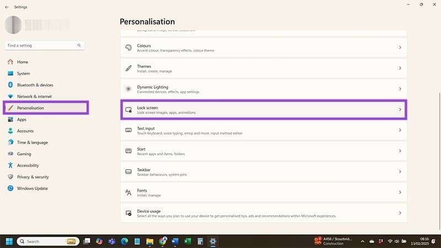Click the Windows Update icon in sidebar
The image size is (441, 248).
tap(10, 188)
